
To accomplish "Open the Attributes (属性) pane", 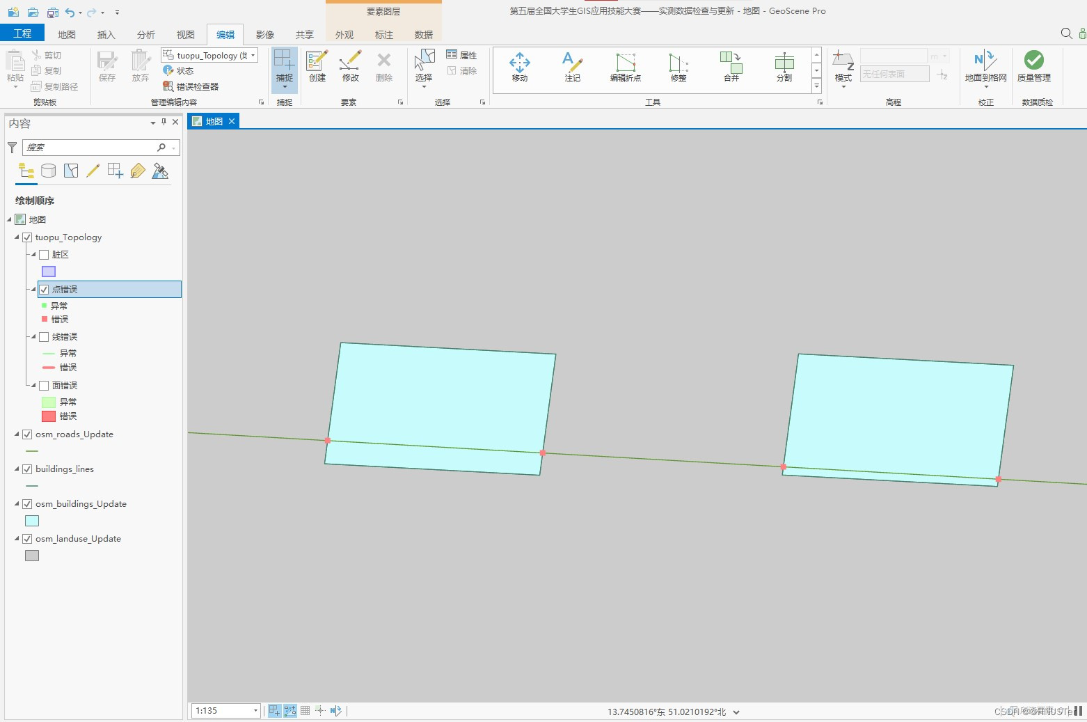I will pos(461,55).
